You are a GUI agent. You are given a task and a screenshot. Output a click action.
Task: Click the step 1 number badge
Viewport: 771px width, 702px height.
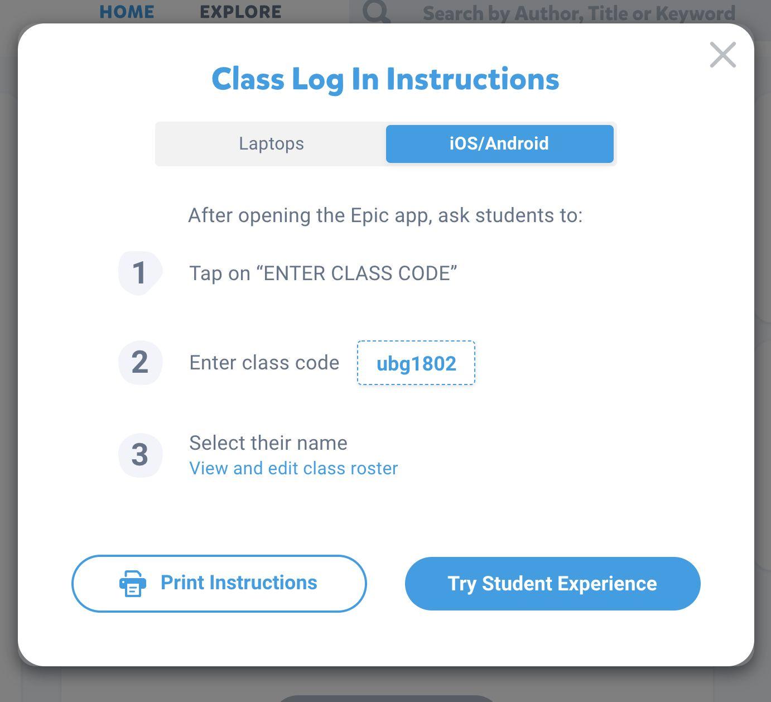click(x=140, y=272)
